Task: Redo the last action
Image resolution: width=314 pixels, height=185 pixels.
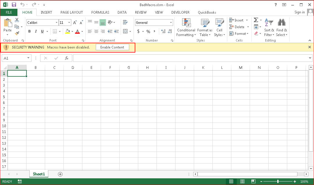Action: click(x=34, y=4)
